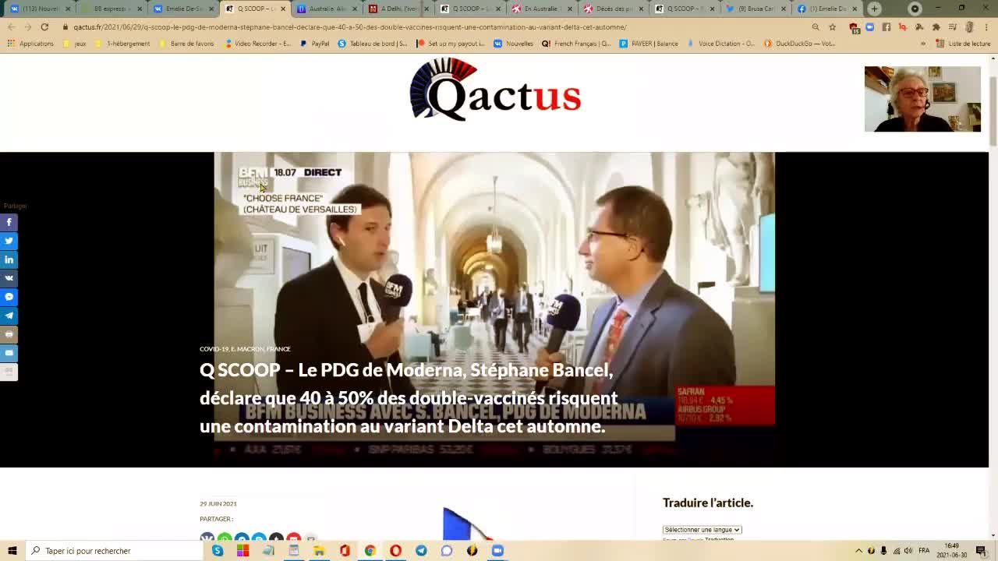Open the Nouvelles bookmark

click(x=514, y=44)
